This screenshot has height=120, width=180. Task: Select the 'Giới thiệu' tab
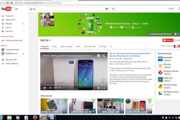[x=103, y=47]
